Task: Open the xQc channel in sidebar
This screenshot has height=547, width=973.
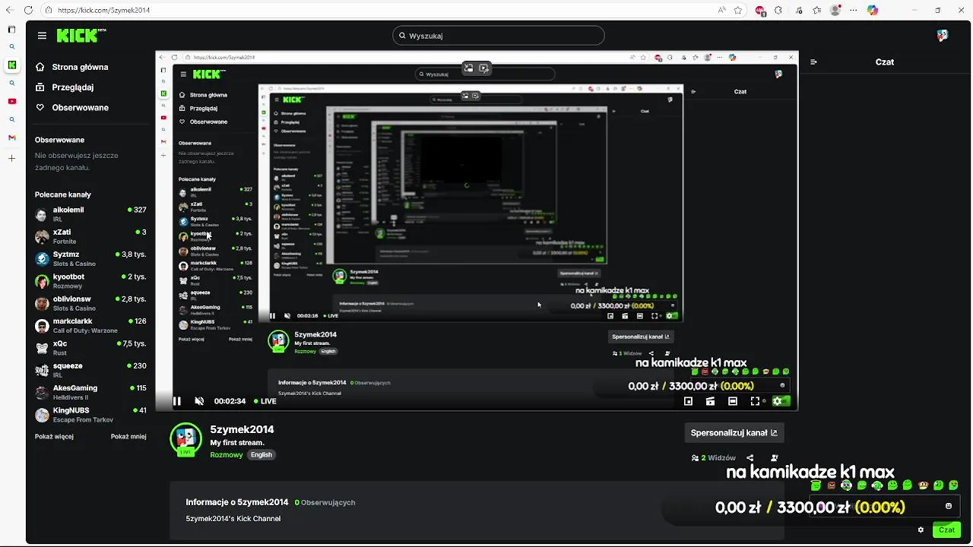Action: (90, 348)
